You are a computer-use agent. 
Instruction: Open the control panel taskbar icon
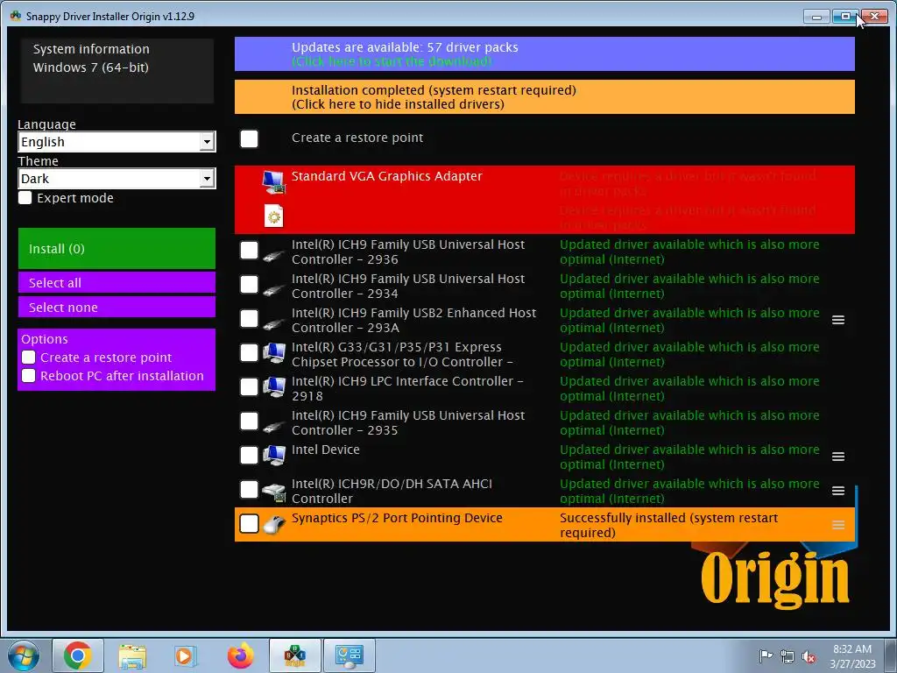pyautogui.click(x=349, y=655)
